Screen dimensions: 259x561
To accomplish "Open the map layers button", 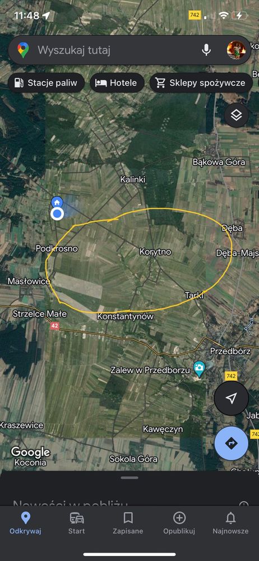I will tap(237, 115).
